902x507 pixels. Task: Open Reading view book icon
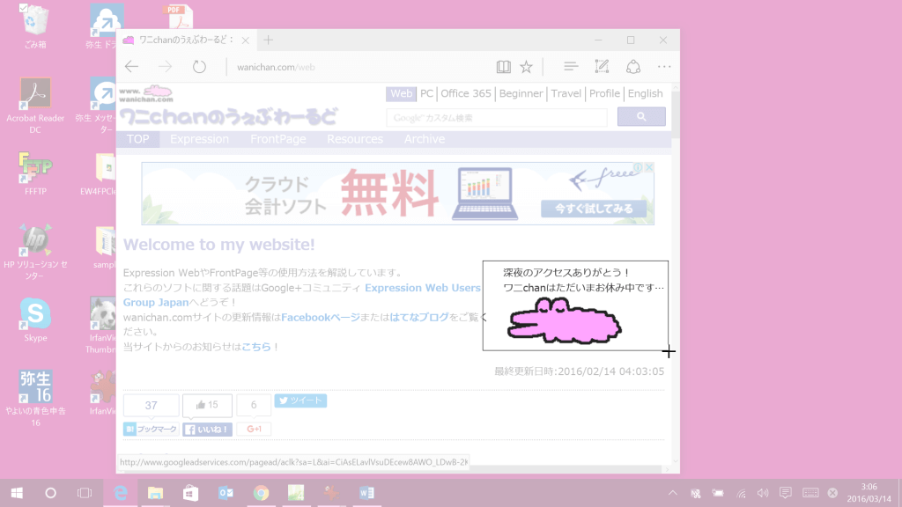point(503,67)
